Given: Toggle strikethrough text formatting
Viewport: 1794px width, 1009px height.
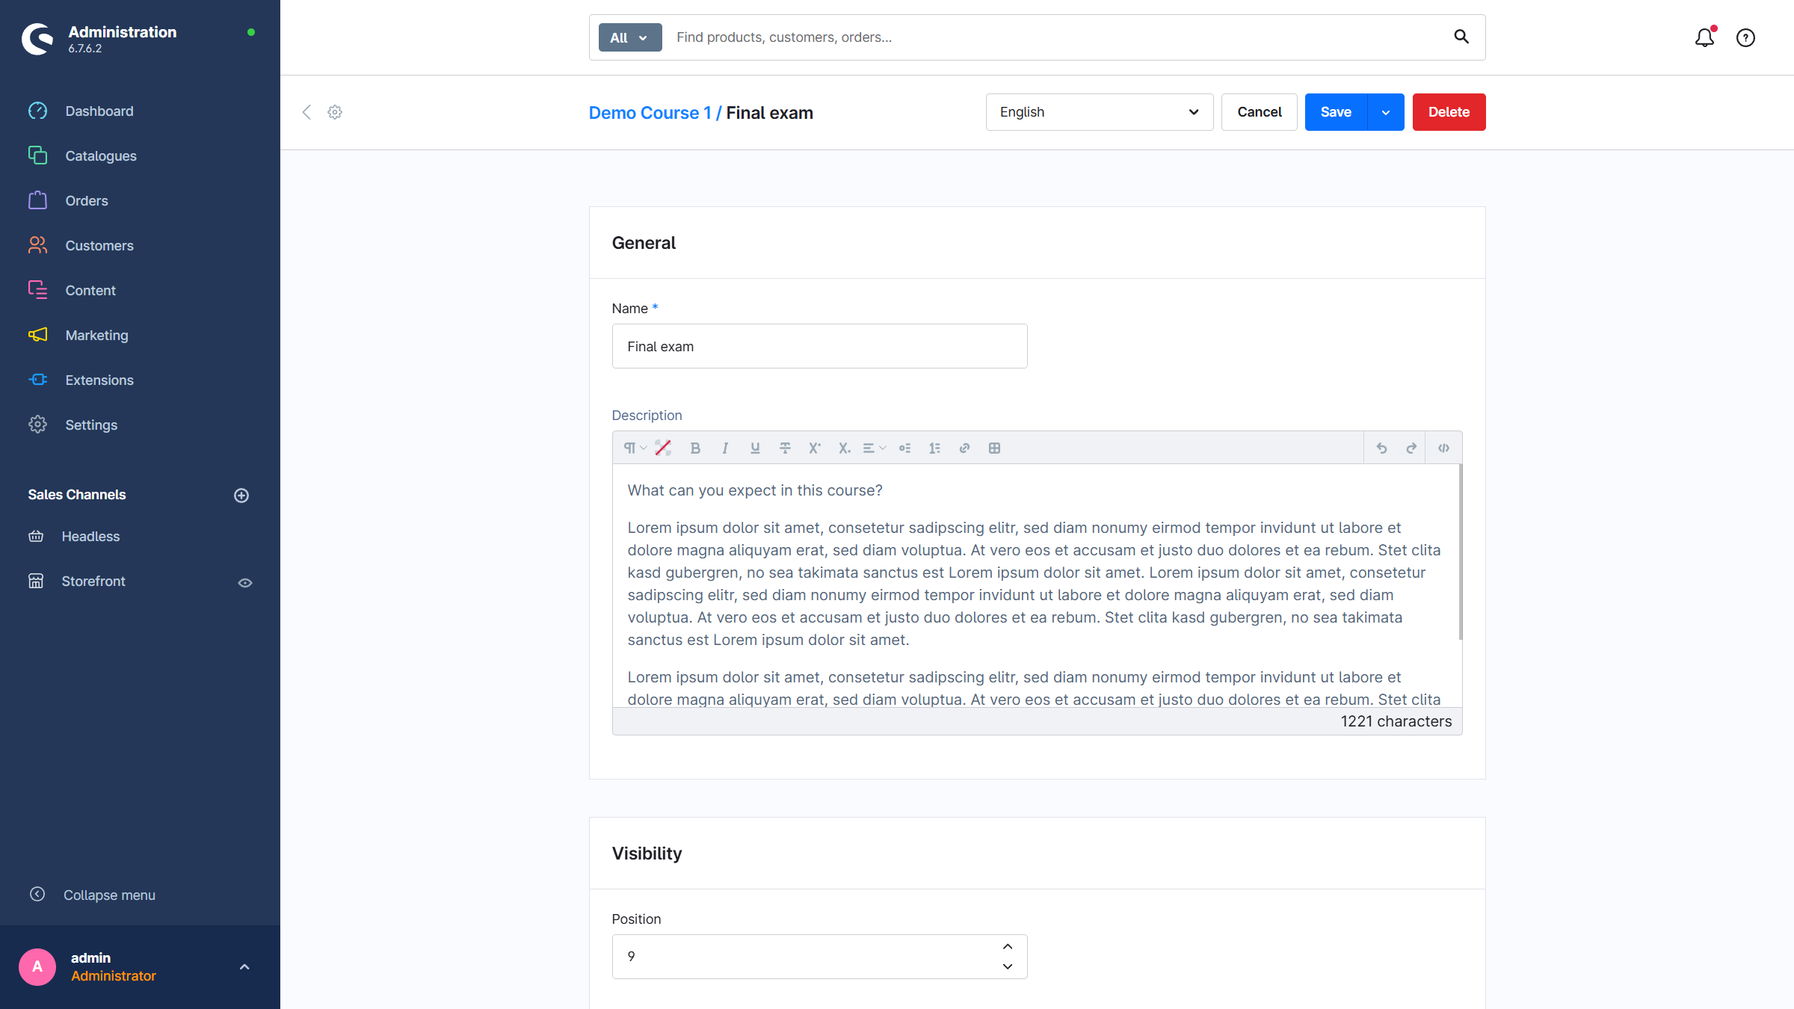Looking at the screenshot, I should [785, 448].
